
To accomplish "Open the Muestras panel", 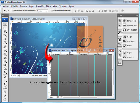I will coord(130,41).
